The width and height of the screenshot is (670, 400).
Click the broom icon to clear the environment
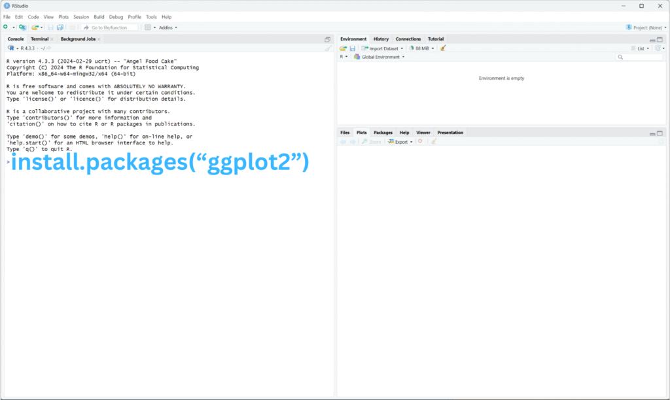(443, 48)
